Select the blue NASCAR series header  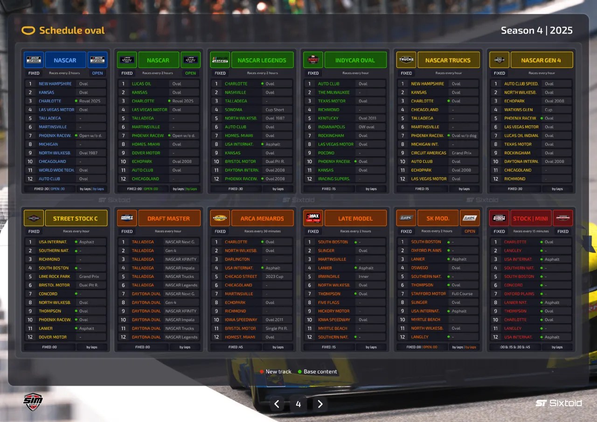[x=65, y=60]
